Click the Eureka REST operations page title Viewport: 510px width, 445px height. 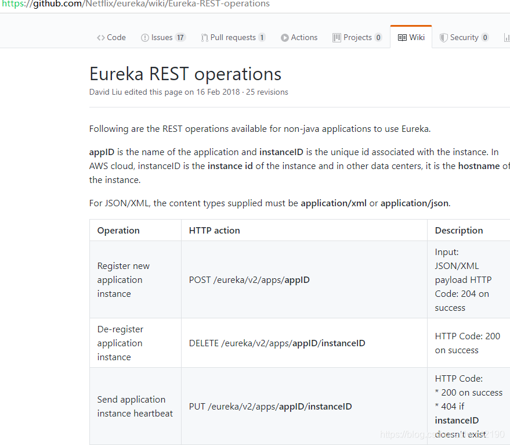point(185,74)
